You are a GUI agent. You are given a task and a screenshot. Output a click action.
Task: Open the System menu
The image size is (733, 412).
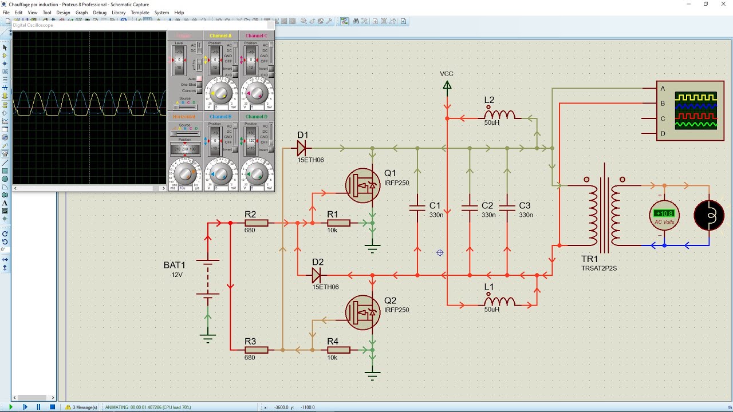click(x=162, y=12)
